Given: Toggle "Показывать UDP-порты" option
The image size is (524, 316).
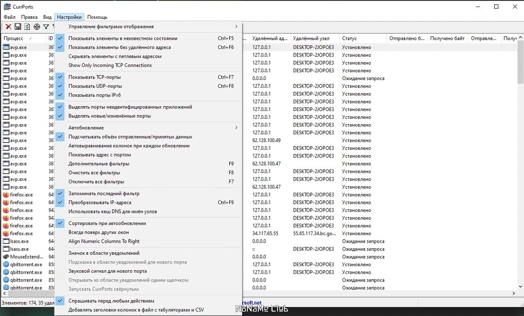Looking at the screenshot, I should (x=148, y=86).
